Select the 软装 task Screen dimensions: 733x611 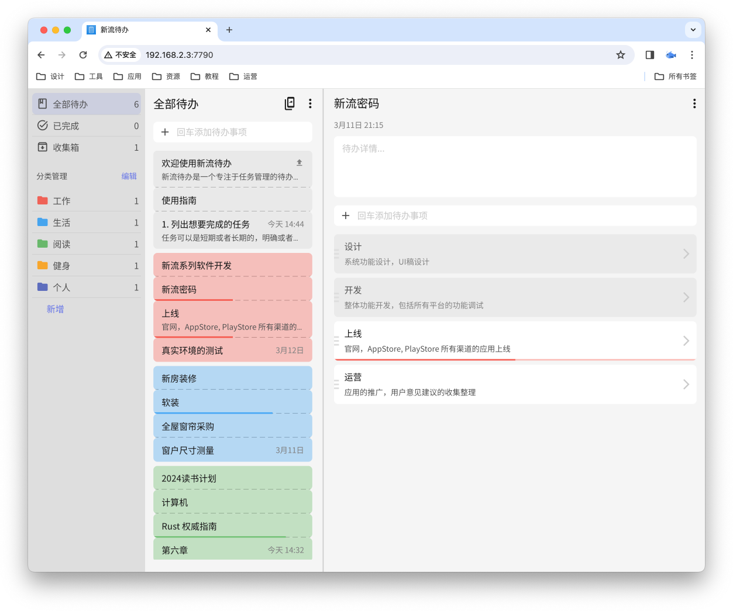[233, 402]
